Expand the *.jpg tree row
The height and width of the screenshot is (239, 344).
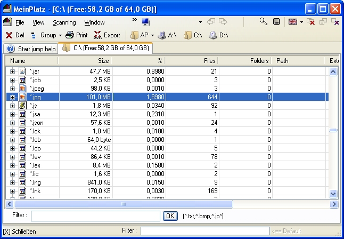pyautogui.click(x=12, y=97)
